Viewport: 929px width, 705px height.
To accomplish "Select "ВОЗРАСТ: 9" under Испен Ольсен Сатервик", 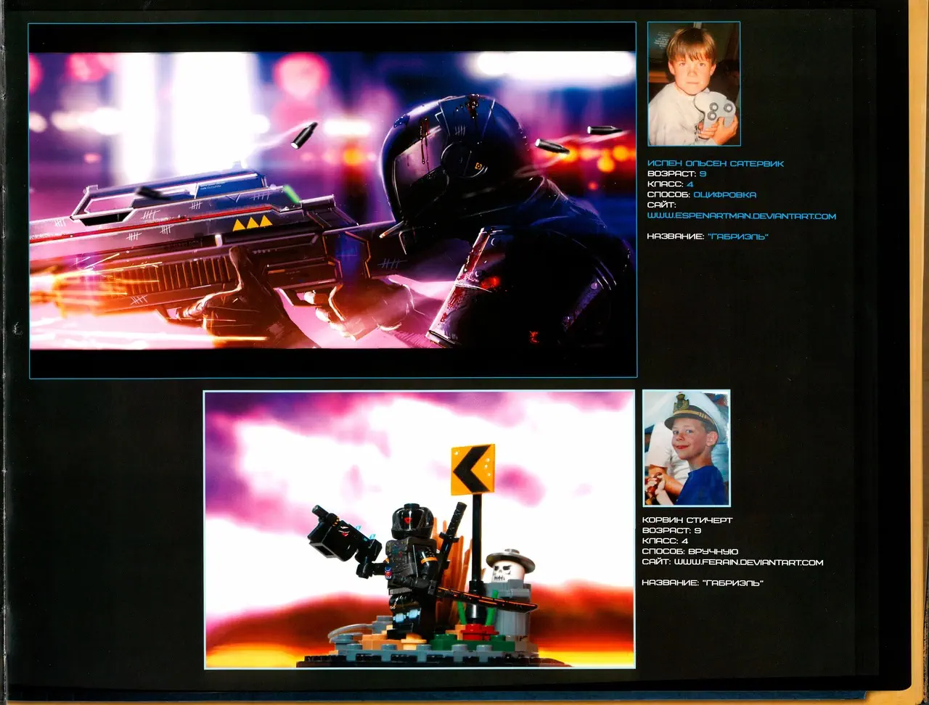I will 676,174.
